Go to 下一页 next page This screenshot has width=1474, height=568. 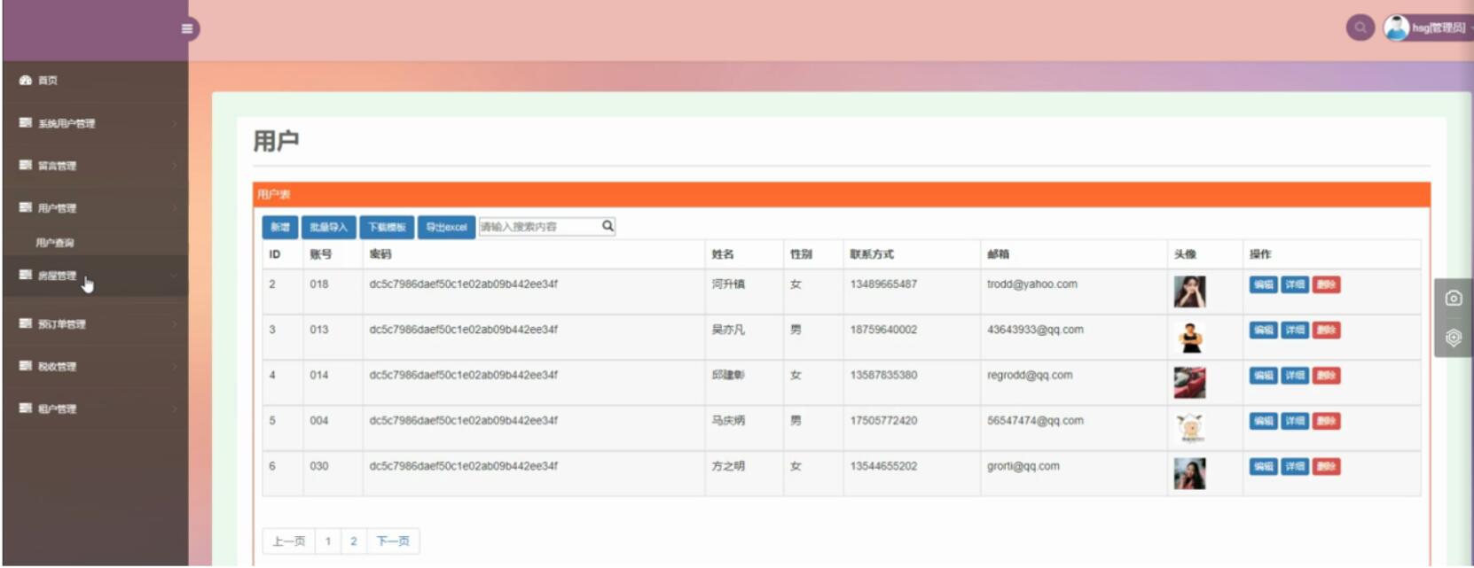[393, 541]
